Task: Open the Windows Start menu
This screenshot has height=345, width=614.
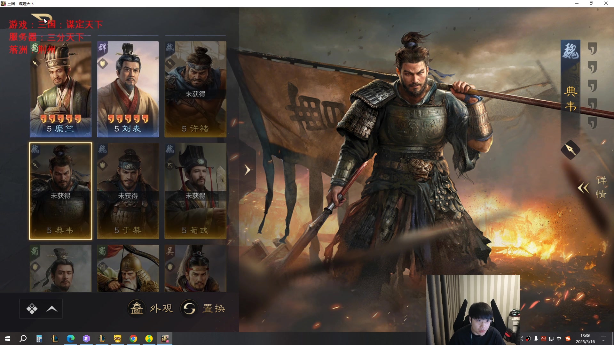Action: (8, 339)
